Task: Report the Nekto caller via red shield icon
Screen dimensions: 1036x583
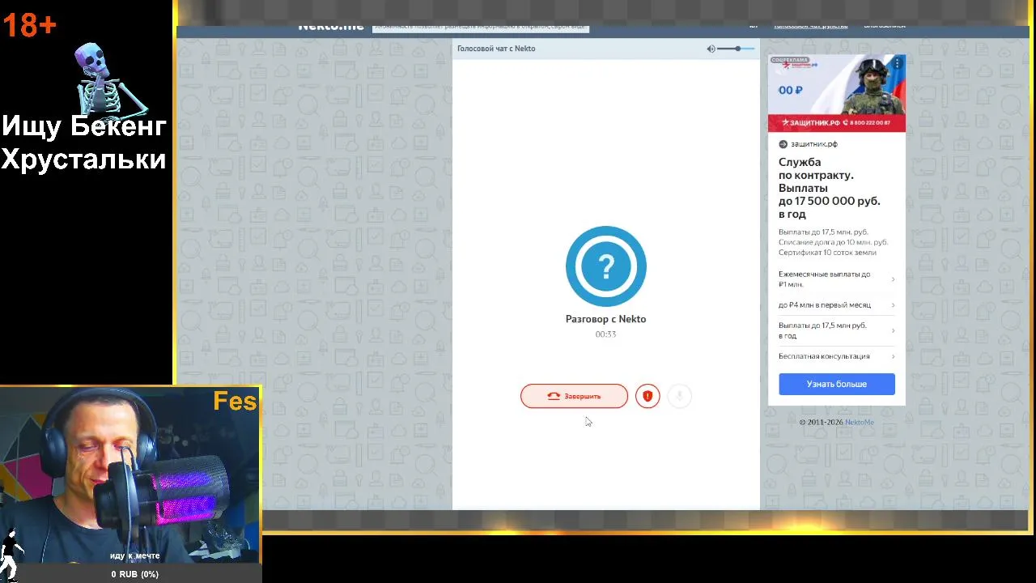Action: coord(647,396)
